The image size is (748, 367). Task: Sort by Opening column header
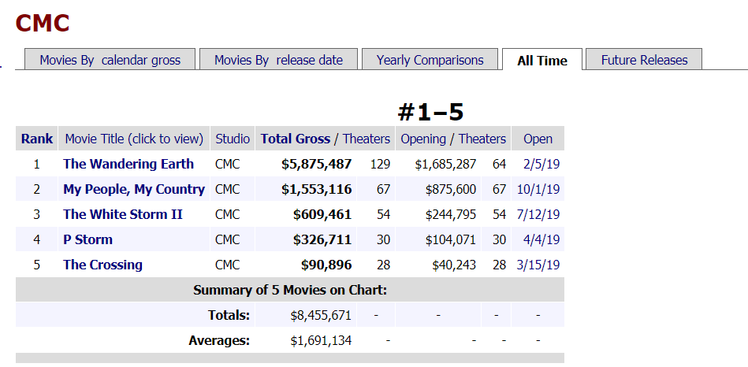[423, 139]
